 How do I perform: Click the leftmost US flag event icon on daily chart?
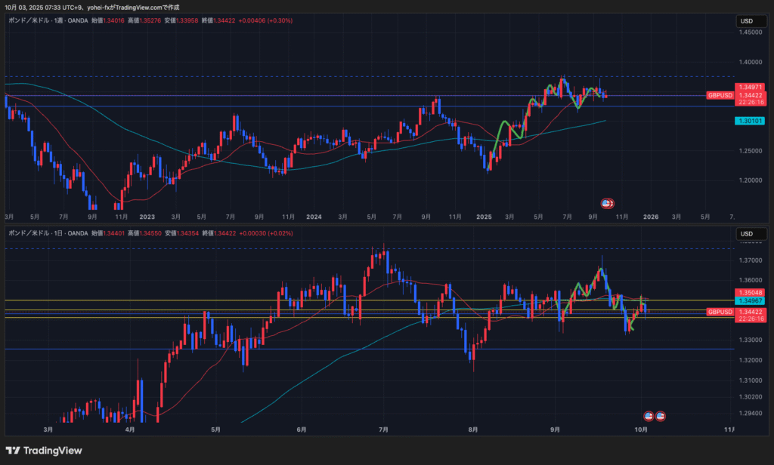648,416
